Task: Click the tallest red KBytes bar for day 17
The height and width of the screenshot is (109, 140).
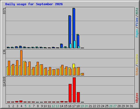Action: 74,90
